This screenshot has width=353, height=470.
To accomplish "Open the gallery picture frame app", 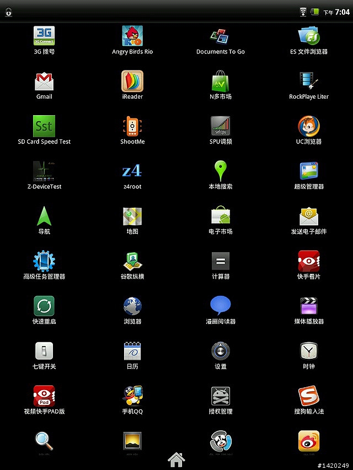I will coord(132,441).
